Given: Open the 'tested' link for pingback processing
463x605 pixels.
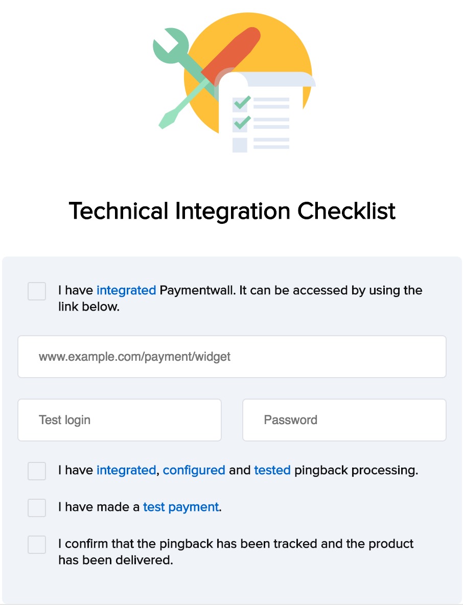Looking at the screenshot, I should pos(272,470).
